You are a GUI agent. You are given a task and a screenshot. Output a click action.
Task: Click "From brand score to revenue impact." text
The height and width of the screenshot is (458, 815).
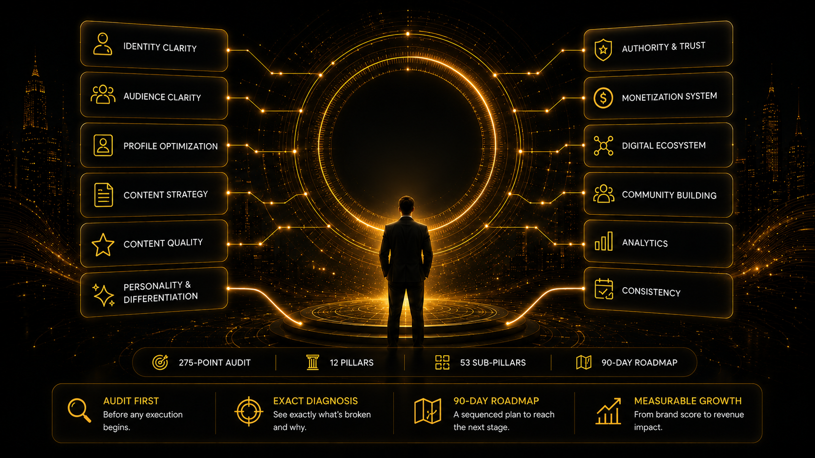coord(689,421)
